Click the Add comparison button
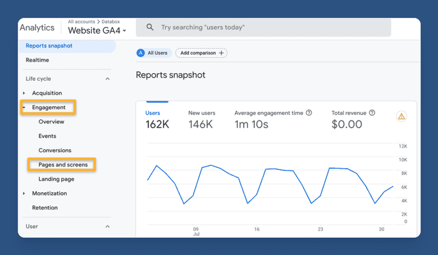The width and height of the screenshot is (438, 255). pos(201,53)
